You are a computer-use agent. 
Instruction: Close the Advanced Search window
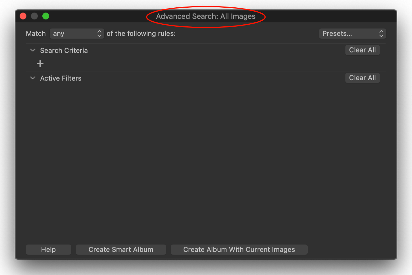23,16
